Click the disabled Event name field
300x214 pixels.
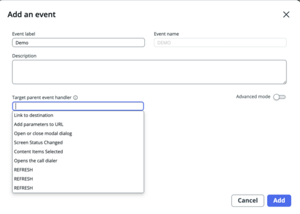[220, 42]
